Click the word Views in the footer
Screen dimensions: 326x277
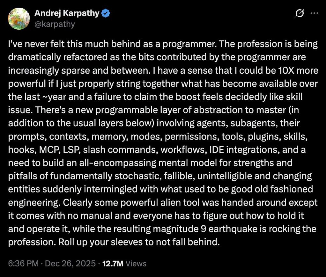[x=136, y=263]
